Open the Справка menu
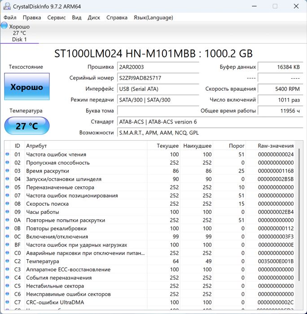The width and height of the screenshot is (307, 314). pyautogui.click(x=117, y=18)
